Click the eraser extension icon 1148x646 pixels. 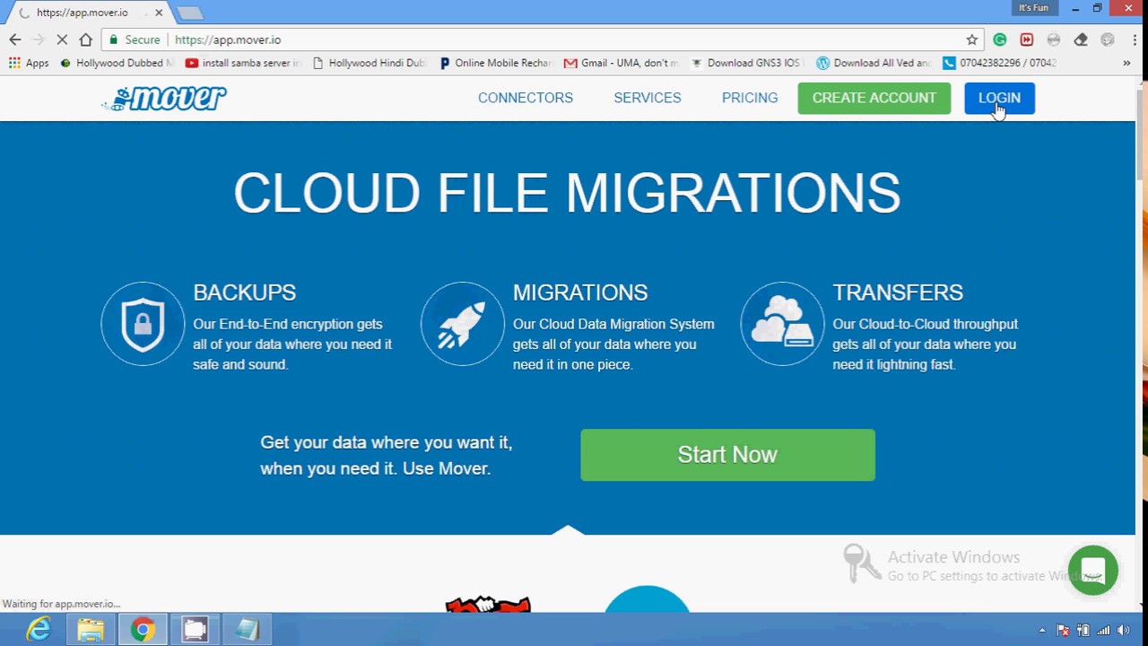tap(1081, 39)
